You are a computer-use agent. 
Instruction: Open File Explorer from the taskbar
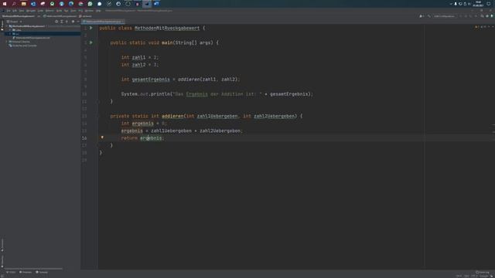(24, 4)
